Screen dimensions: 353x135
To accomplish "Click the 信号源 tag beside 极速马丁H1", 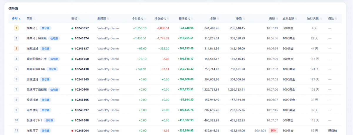I will tap(49, 120).
